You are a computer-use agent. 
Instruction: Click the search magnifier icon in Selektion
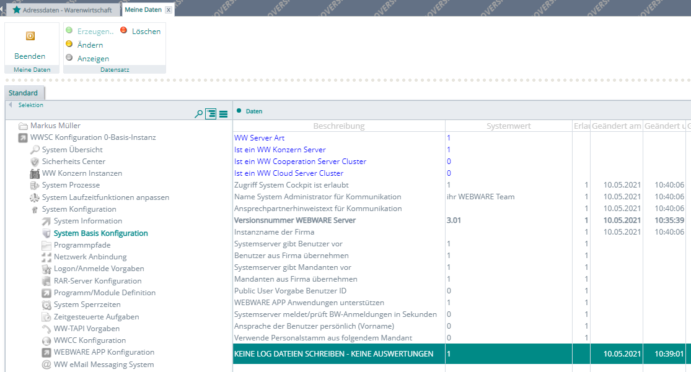tap(198, 114)
